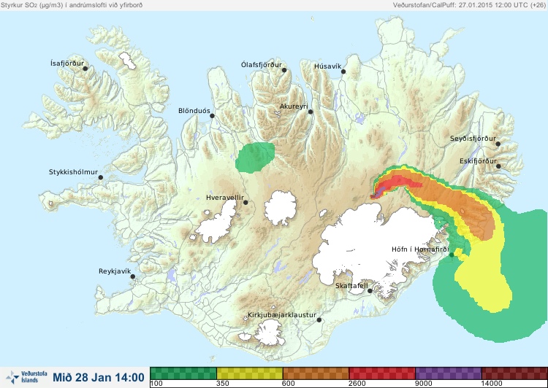Click the Veðurstofan/CalPuff run timestamp
The image size is (548, 388).
(468, 5)
